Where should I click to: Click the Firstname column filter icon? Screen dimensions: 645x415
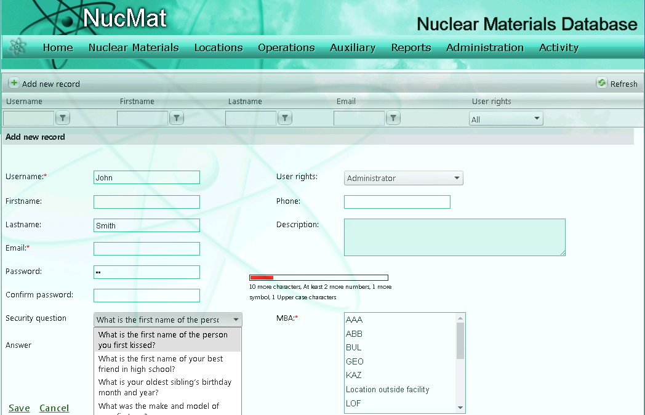[177, 118]
